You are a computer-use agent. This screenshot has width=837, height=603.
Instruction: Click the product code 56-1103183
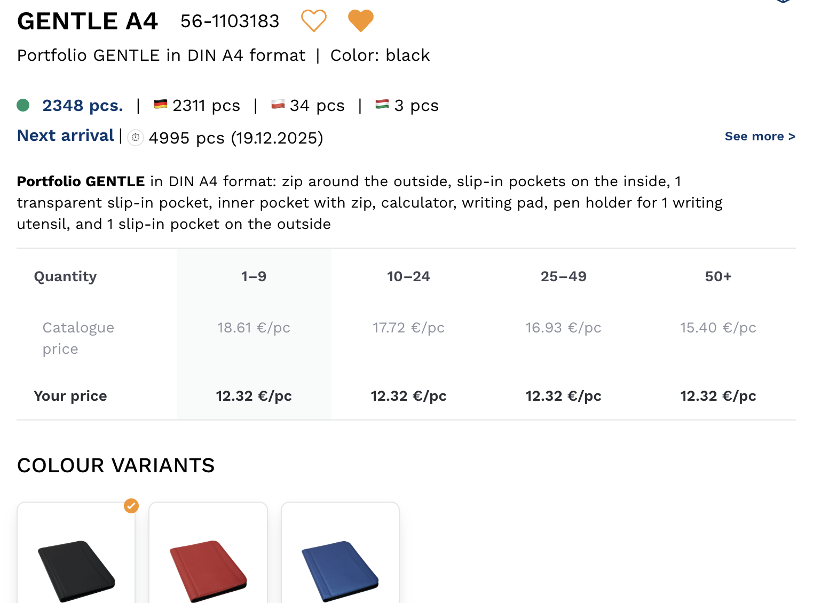click(x=230, y=21)
